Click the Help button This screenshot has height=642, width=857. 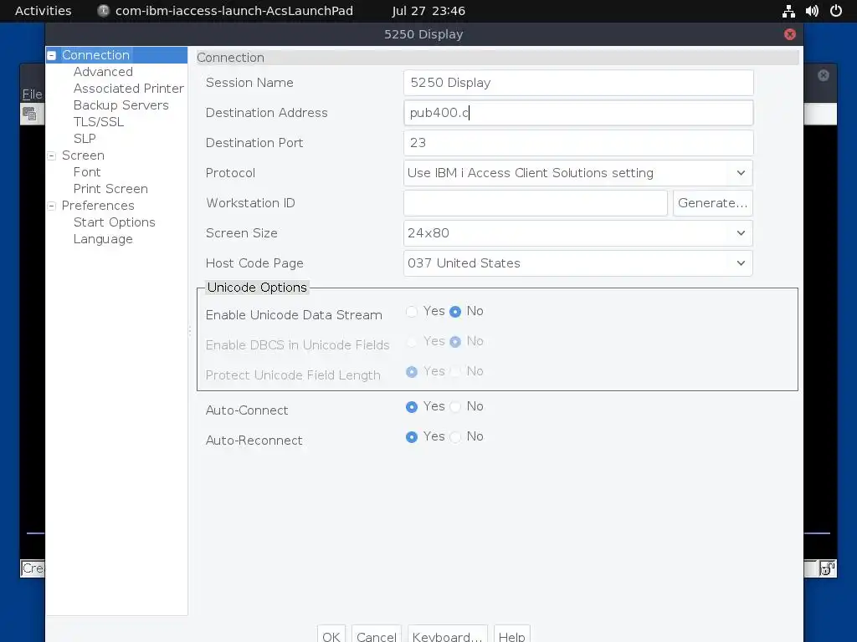511,635
